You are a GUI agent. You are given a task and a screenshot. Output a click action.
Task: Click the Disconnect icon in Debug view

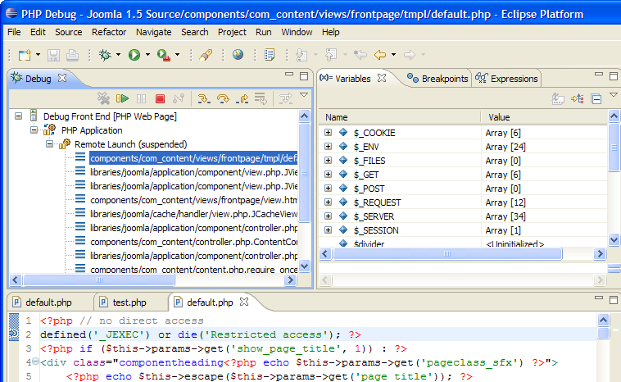tap(179, 98)
